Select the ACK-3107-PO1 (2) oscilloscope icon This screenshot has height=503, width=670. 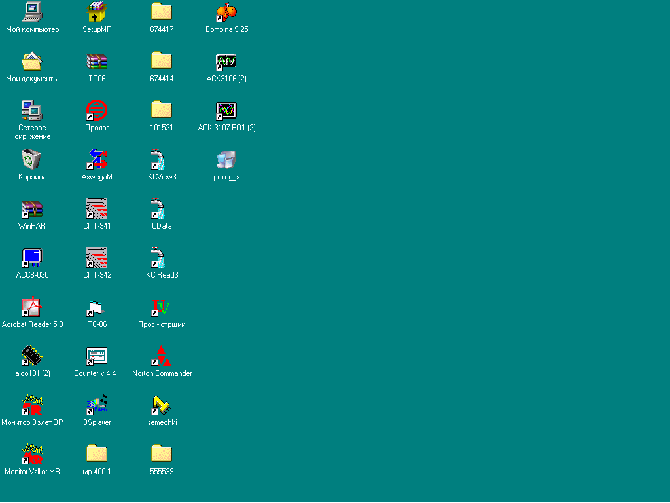click(x=226, y=110)
